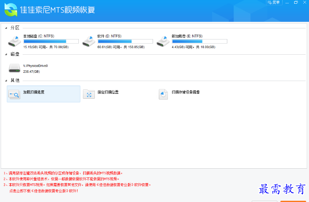Click hint line 3 about MTS-only recovery
This screenshot has height=202, width=309.
pos(77,185)
